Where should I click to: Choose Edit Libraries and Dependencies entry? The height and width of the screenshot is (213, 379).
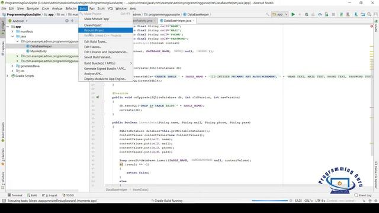pyautogui.click(x=105, y=52)
